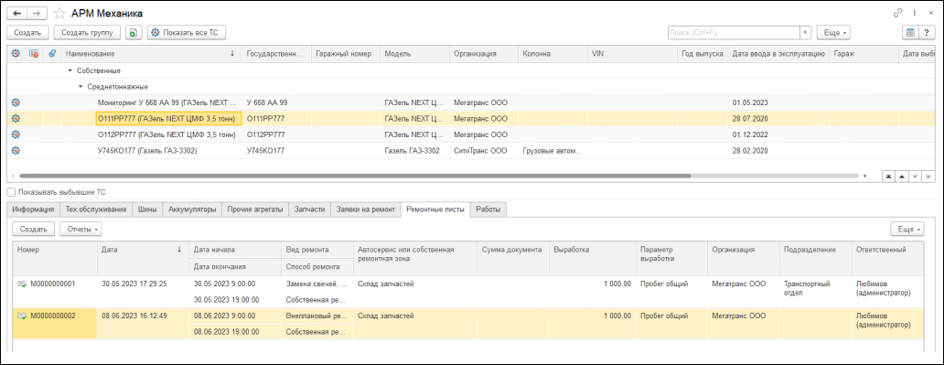Clear the search field with the x
The width and height of the screenshot is (944, 365).
(805, 33)
